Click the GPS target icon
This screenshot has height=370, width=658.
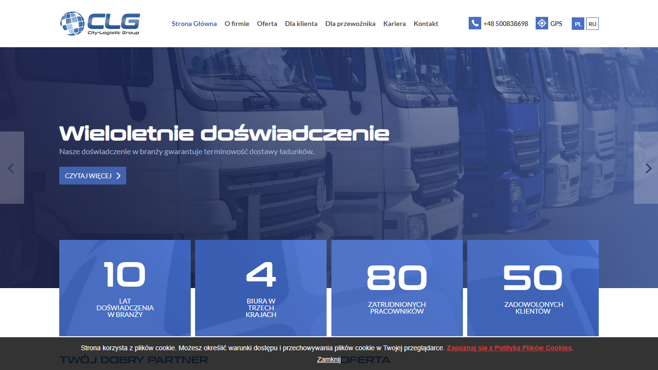(542, 23)
